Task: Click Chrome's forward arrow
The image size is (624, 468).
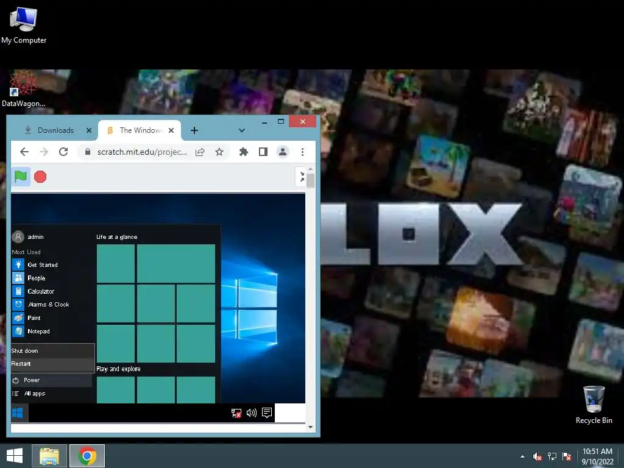Action: pos(44,152)
